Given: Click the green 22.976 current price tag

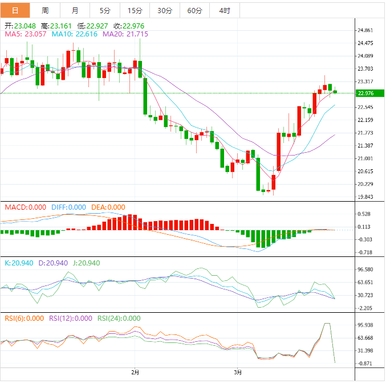Looking at the screenshot, I should coord(370,93).
